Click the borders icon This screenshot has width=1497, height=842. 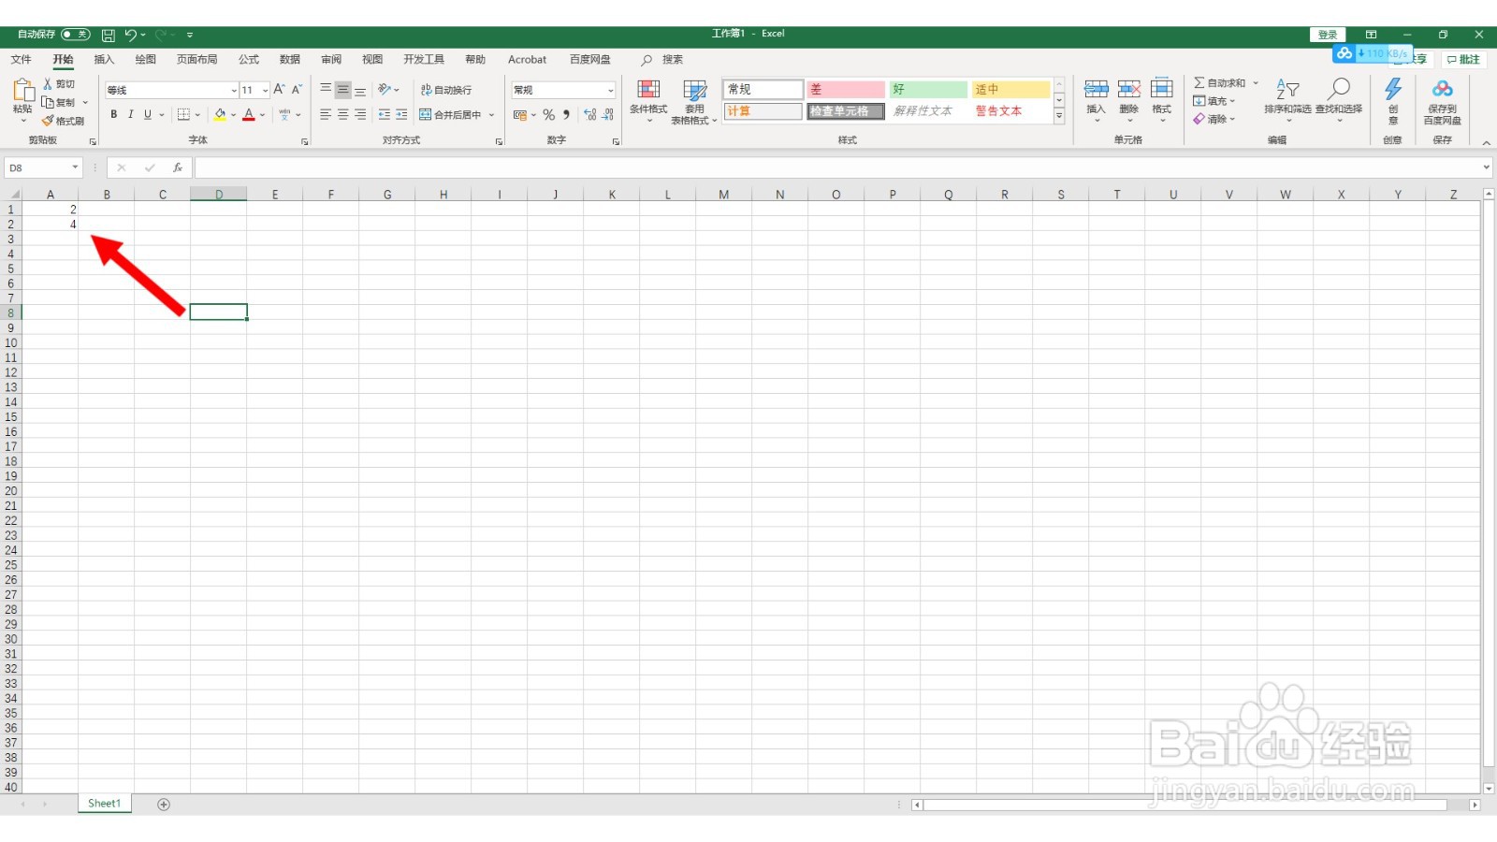coord(183,114)
